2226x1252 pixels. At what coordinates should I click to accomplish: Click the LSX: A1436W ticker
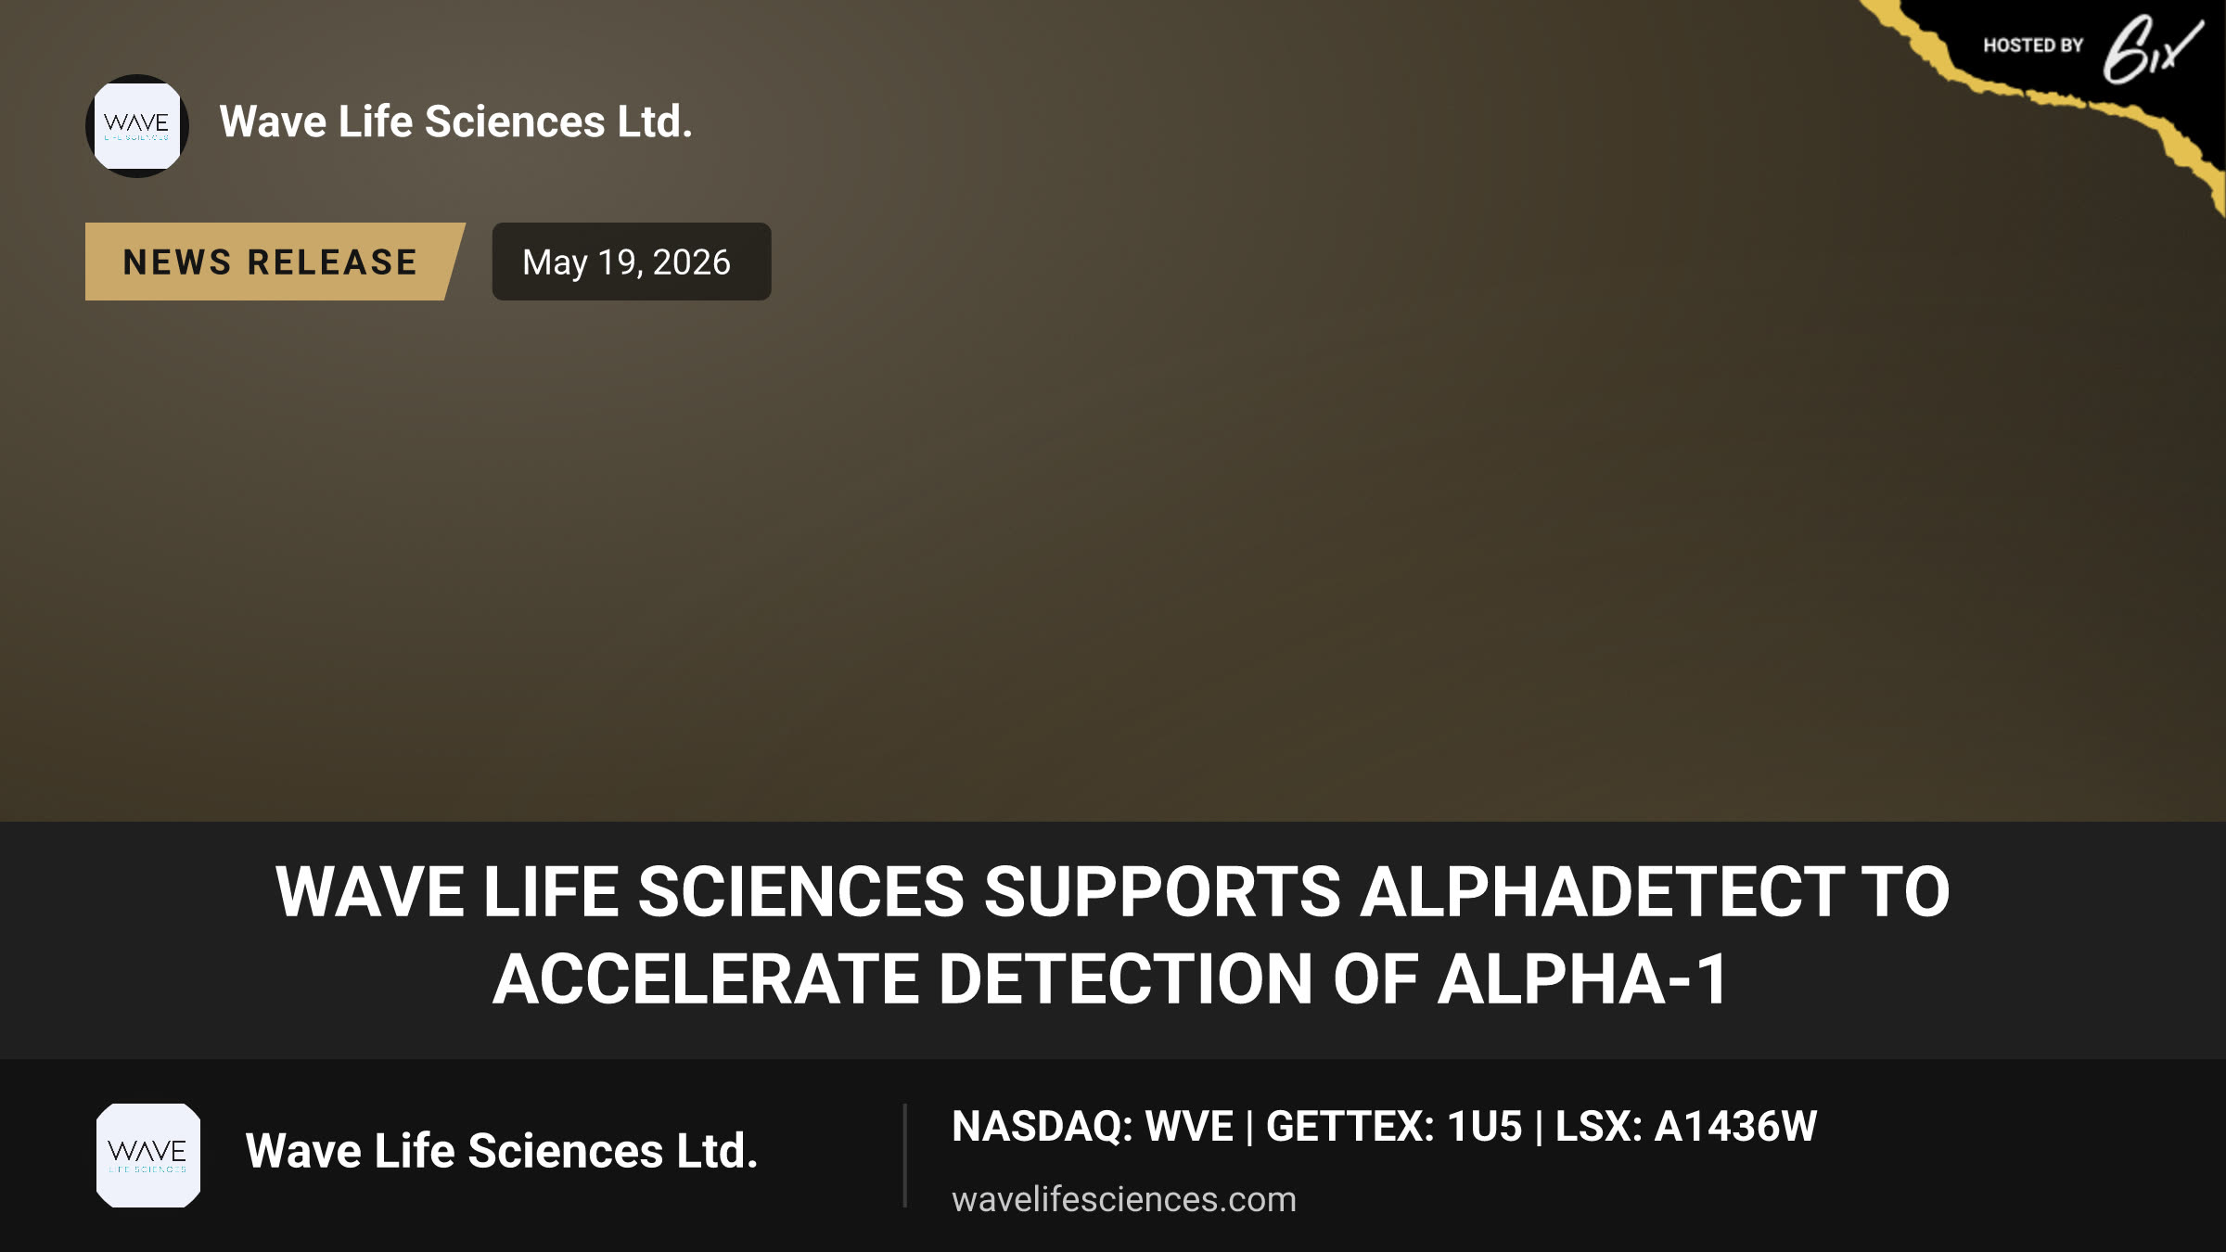pos(1686,1127)
